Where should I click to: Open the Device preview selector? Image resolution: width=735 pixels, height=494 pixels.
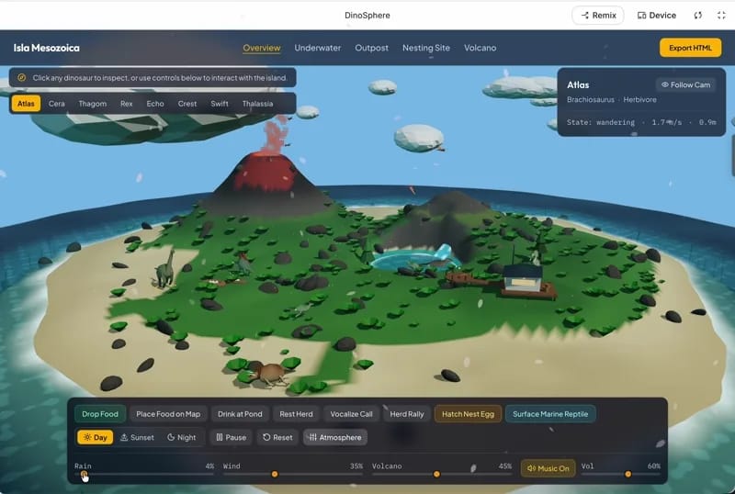click(x=656, y=16)
